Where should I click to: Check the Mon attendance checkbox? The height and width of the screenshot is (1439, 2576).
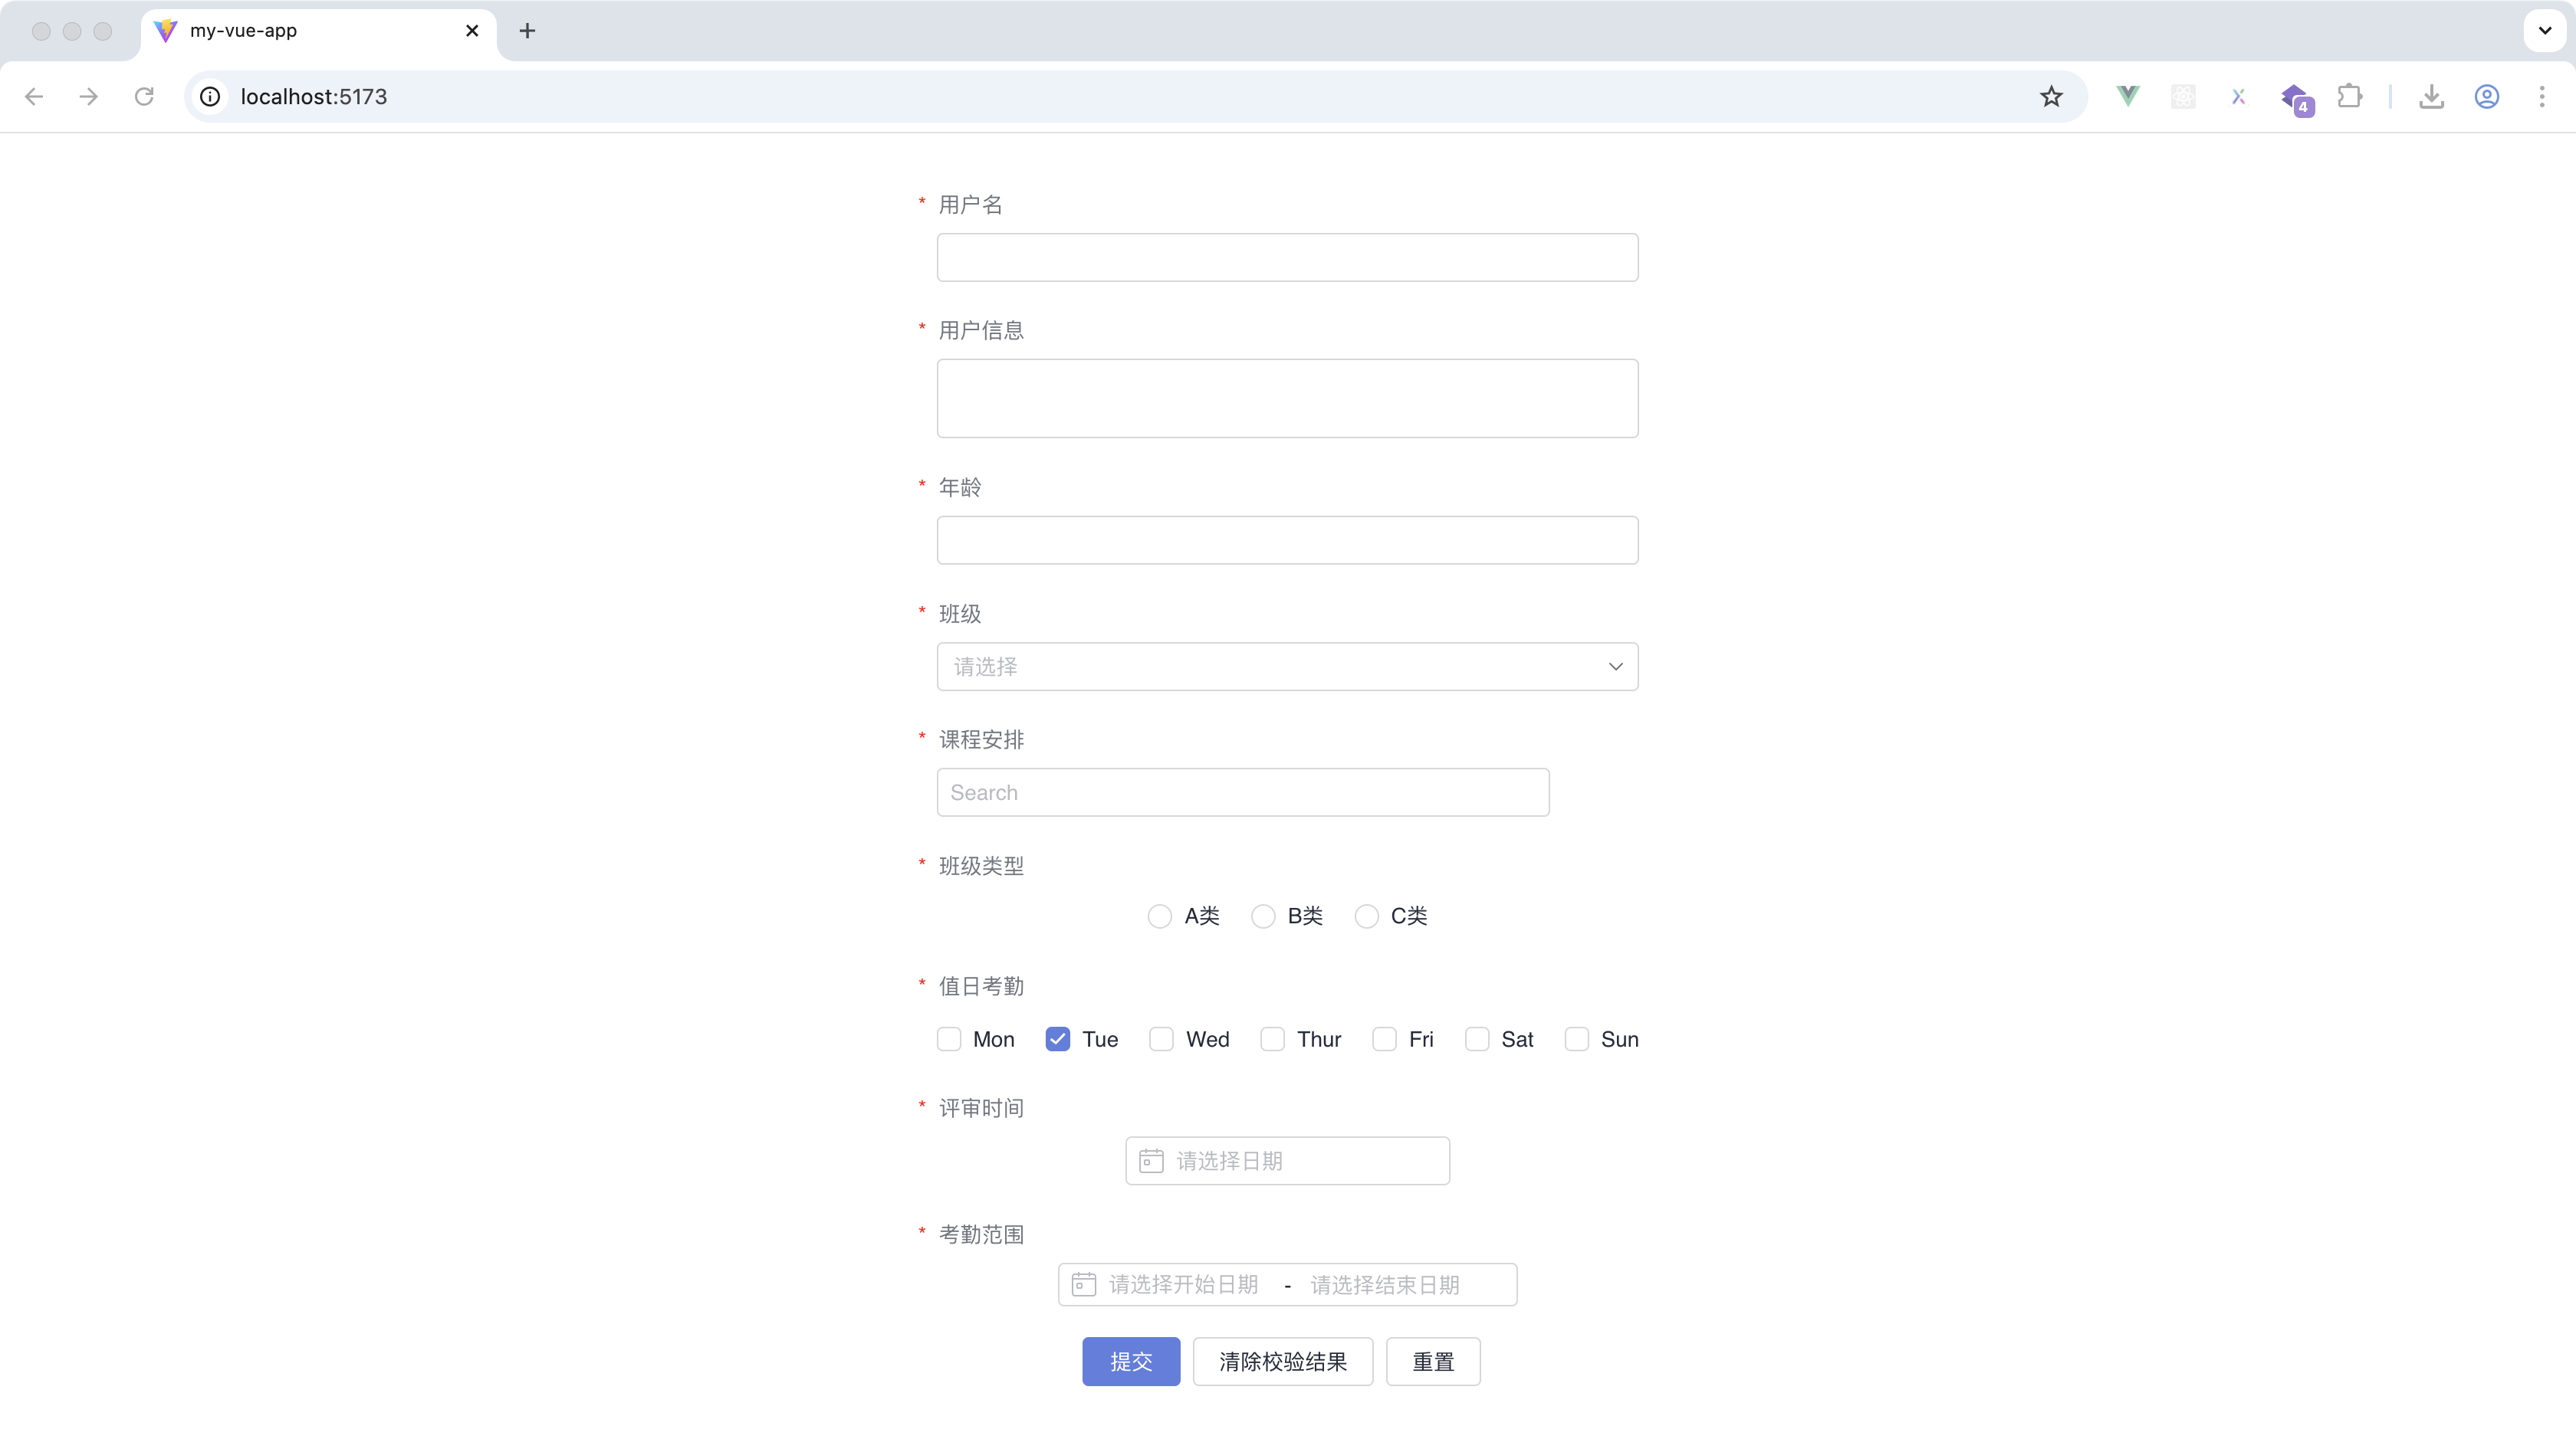point(948,1039)
